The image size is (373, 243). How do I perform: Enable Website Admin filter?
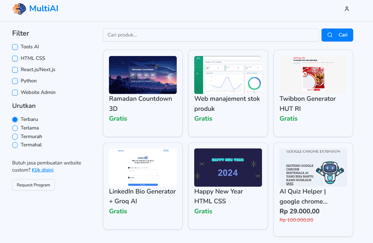[15, 92]
